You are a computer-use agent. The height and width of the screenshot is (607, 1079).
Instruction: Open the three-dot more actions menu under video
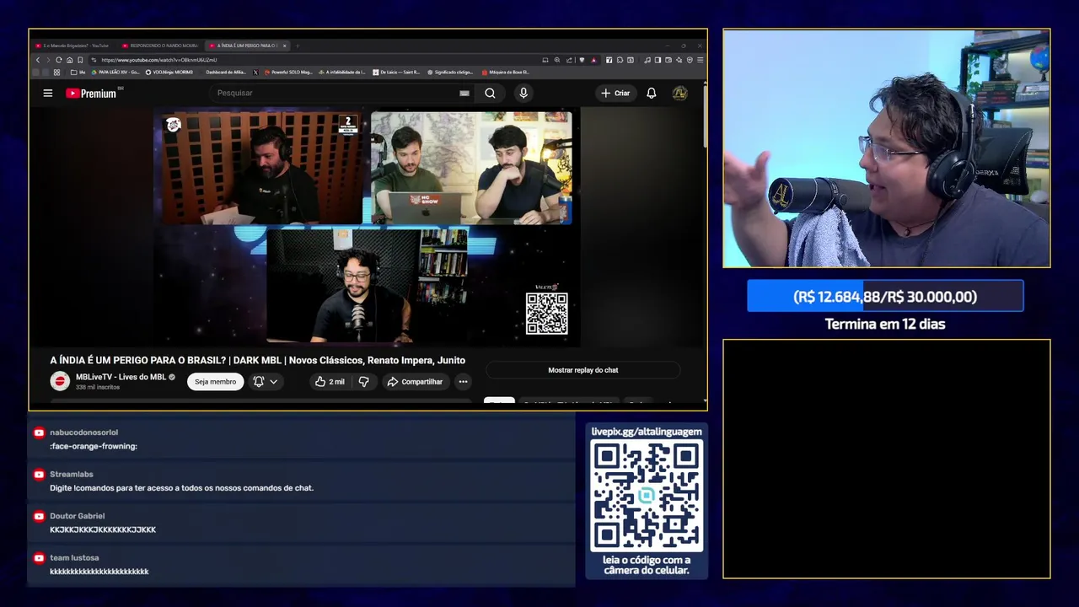463,382
